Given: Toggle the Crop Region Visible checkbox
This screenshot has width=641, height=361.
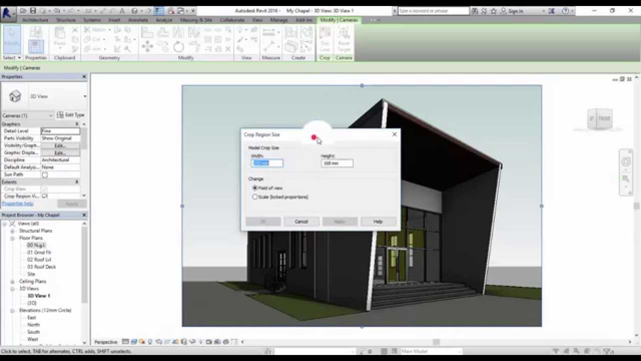Looking at the screenshot, I should tap(45, 196).
